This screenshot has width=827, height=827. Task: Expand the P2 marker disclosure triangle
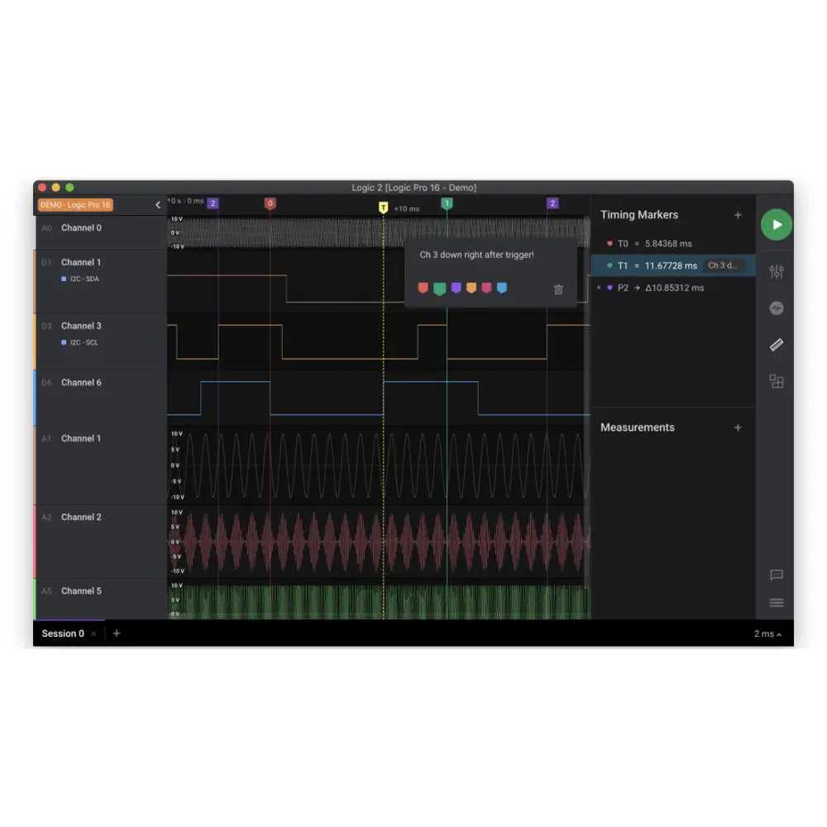click(x=599, y=288)
